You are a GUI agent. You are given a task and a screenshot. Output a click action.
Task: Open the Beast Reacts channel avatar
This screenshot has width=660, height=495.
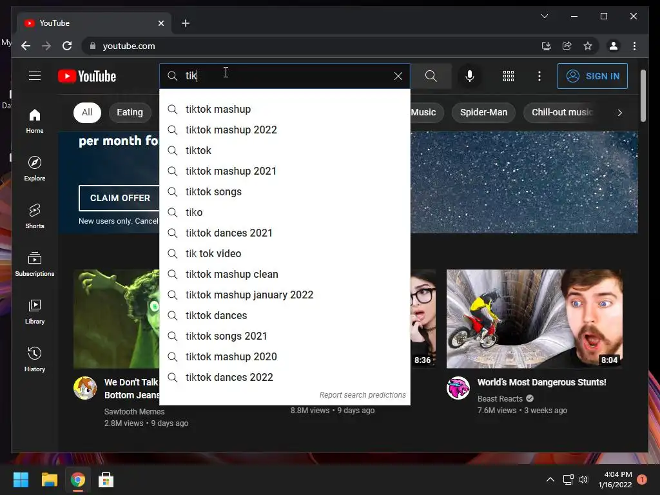pyautogui.click(x=458, y=387)
